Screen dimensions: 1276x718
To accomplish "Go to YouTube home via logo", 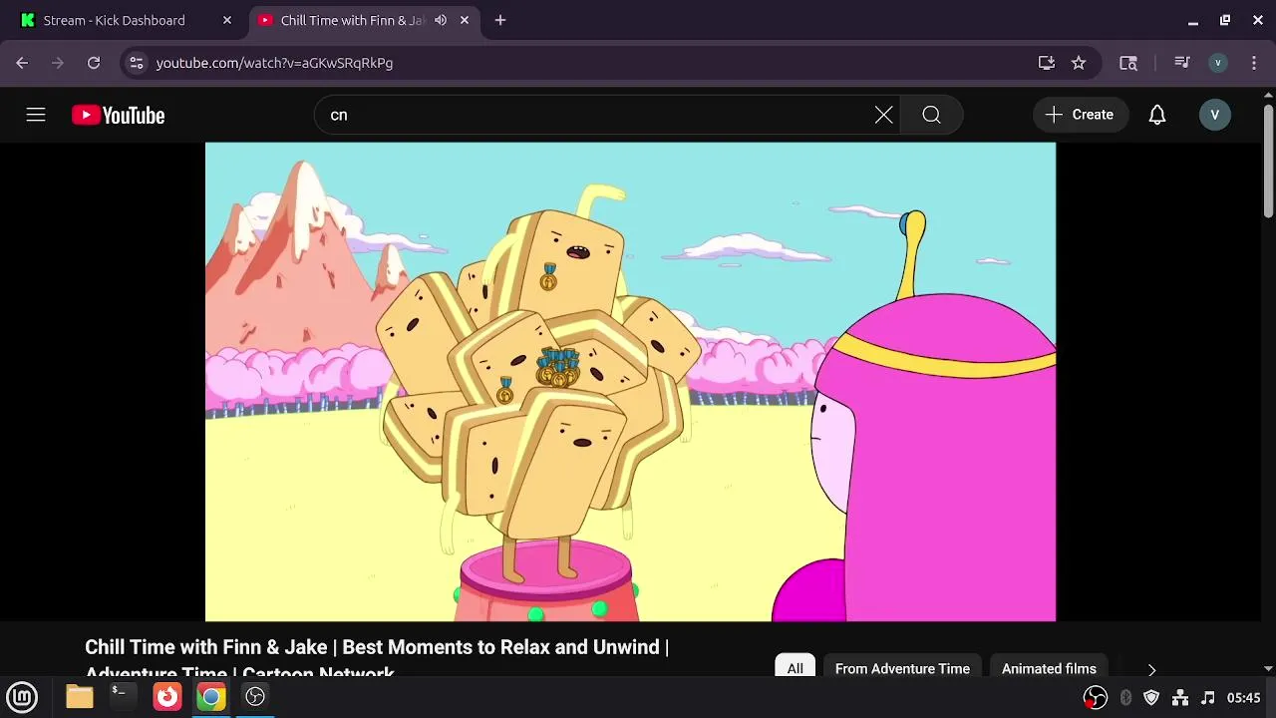I will (118, 116).
